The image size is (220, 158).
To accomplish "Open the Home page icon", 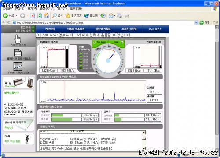I will coord(47,15).
